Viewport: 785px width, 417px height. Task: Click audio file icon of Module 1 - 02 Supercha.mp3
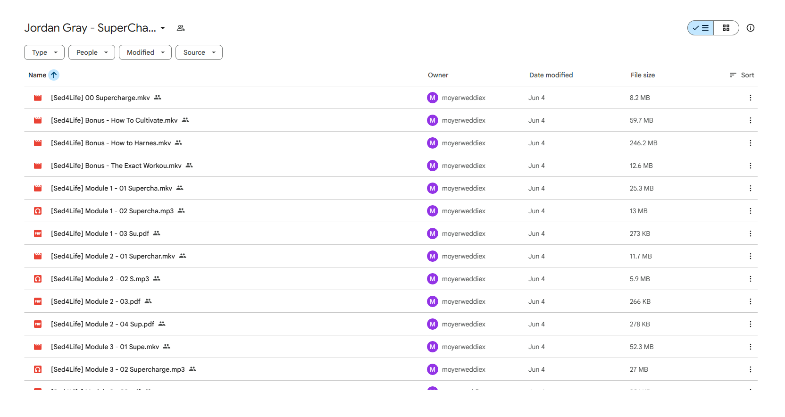click(38, 211)
